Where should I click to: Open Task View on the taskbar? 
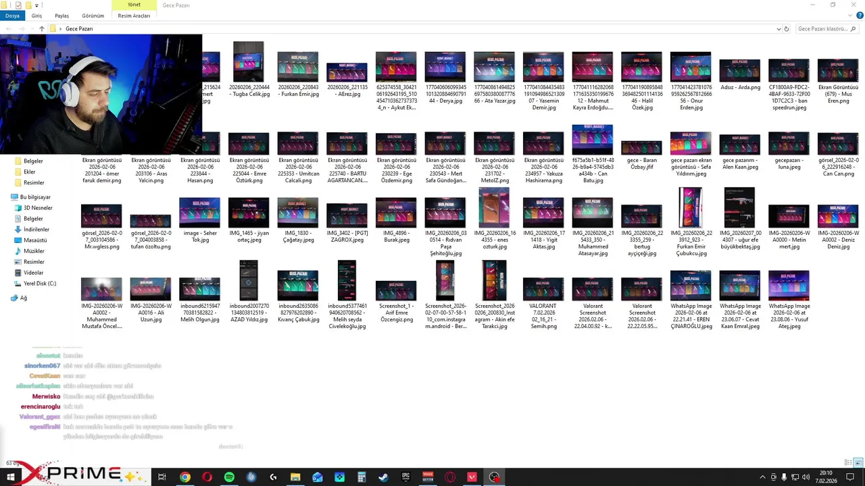point(162,477)
